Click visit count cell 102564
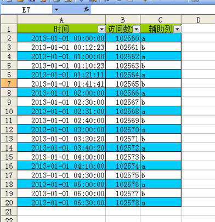Image resolution: width=215 pixels, height=222 pixels. (x=123, y=75)
